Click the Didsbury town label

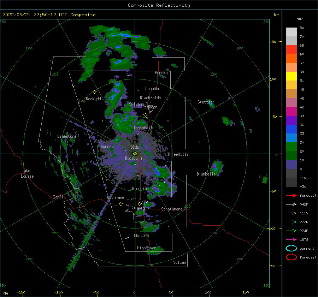(x=133, y=158)
